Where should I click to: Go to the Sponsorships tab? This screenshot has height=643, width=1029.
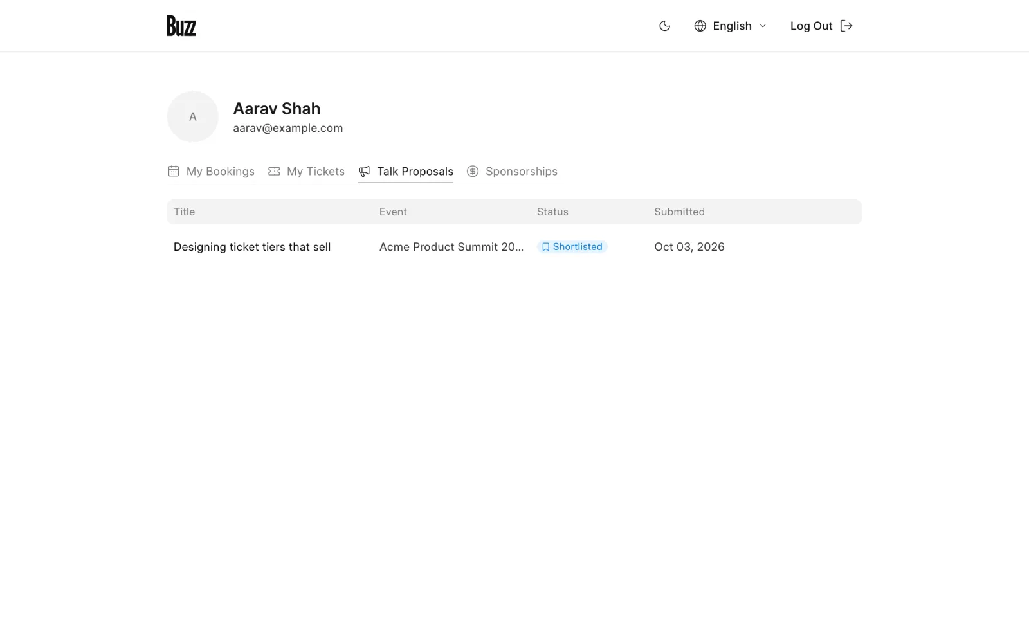pos(512,171)
